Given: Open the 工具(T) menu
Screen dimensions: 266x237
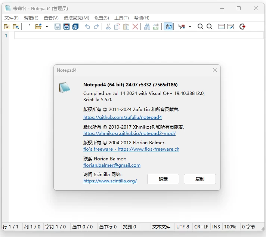Looking at the screenshot, I should [x=121, y=18].
